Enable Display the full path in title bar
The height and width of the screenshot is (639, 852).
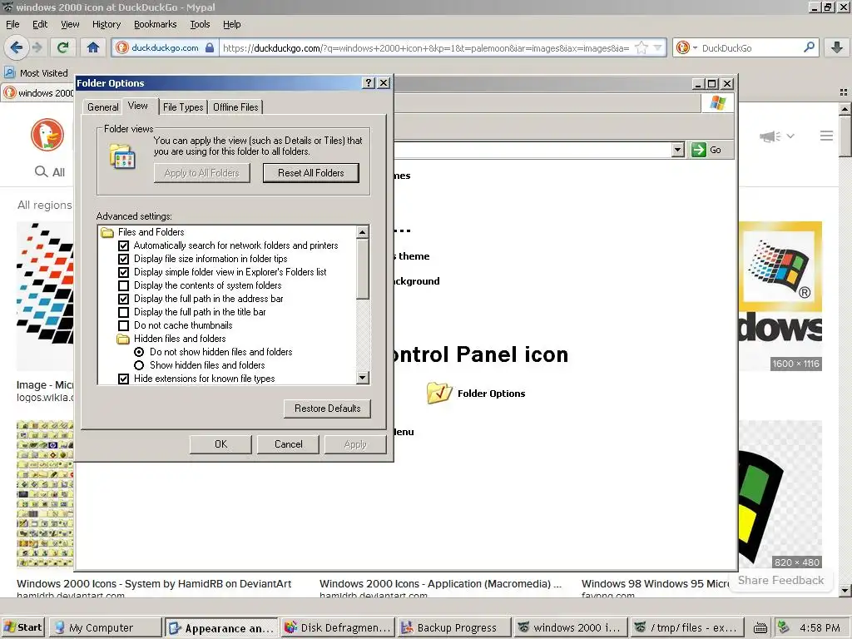[x=123, y=312]
